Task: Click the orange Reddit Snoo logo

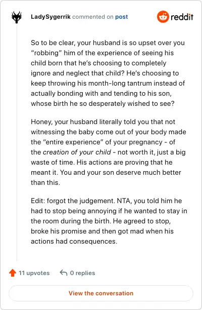Action: click(x=163, y=17)
